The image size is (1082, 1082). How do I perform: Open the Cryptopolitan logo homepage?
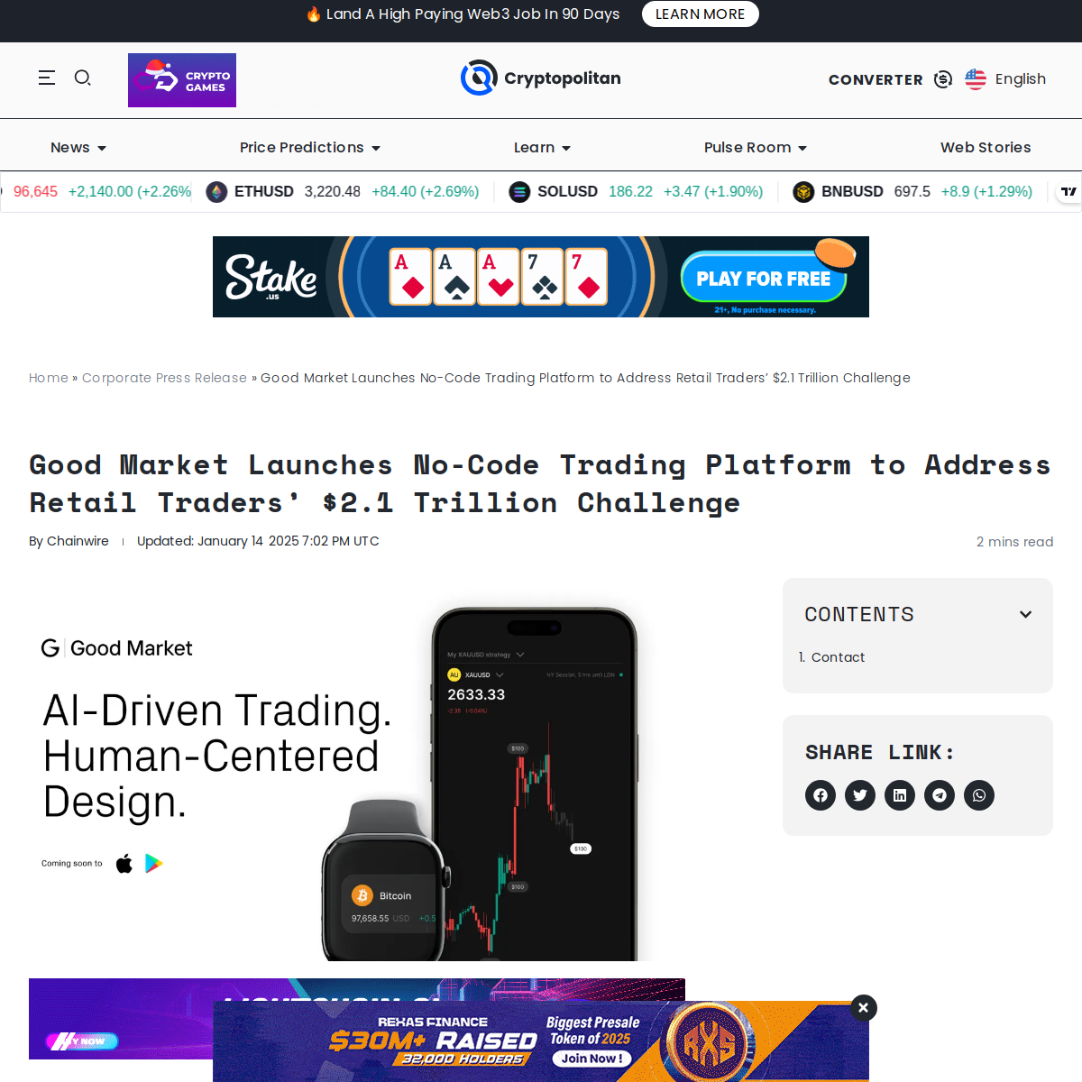541,78
